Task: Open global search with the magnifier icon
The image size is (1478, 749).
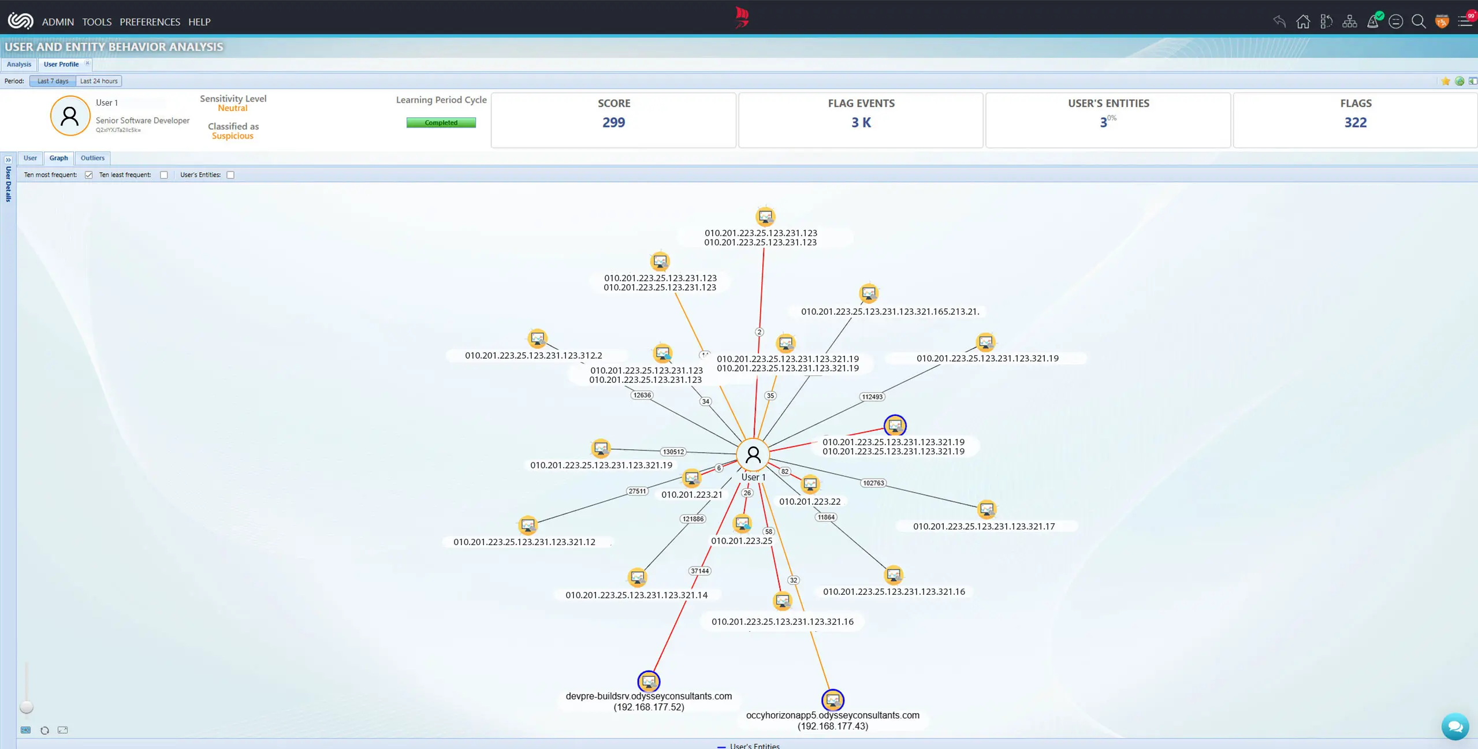Action: coord(1418,21)
